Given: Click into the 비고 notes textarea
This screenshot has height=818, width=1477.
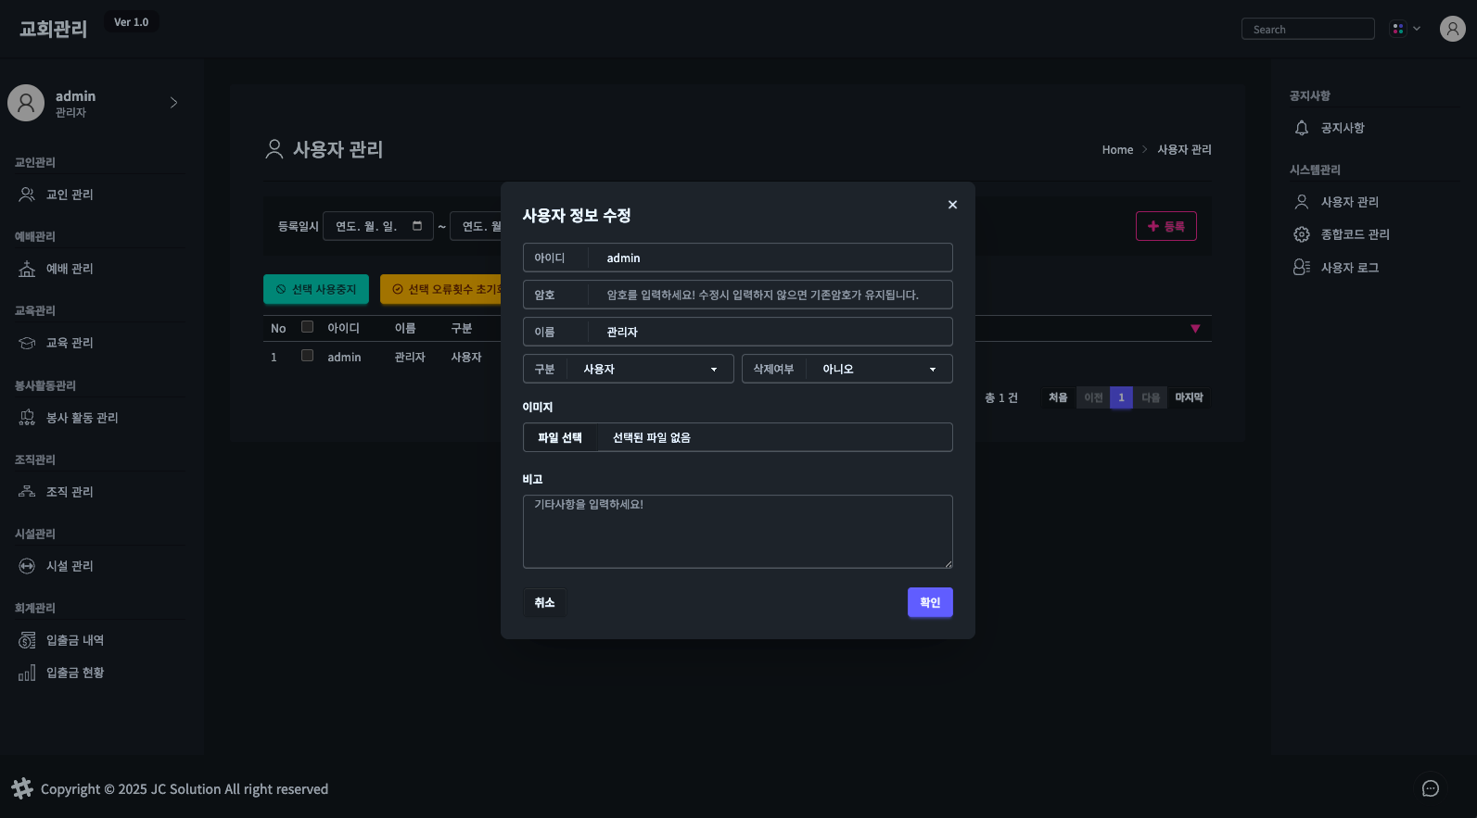Looking at the screenshot, I should click(737, 531).
